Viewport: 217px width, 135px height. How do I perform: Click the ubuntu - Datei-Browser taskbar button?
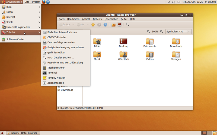coord(23,133)
